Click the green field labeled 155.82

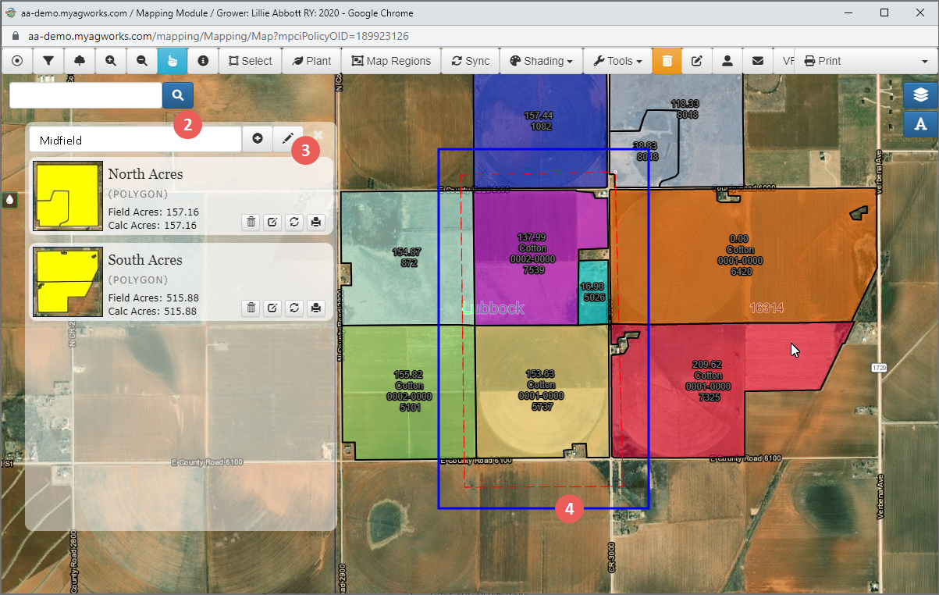pos(409,390)
